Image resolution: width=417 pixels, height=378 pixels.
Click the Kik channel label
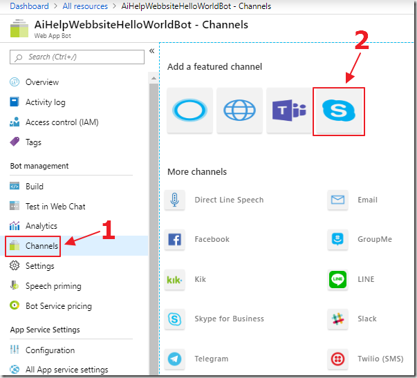click(201, 279)
